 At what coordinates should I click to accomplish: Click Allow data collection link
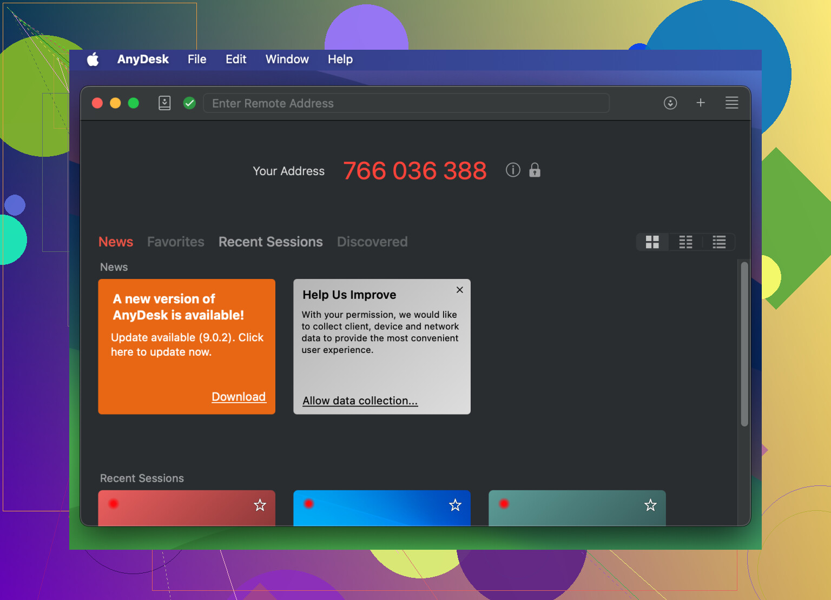point(360,401)
